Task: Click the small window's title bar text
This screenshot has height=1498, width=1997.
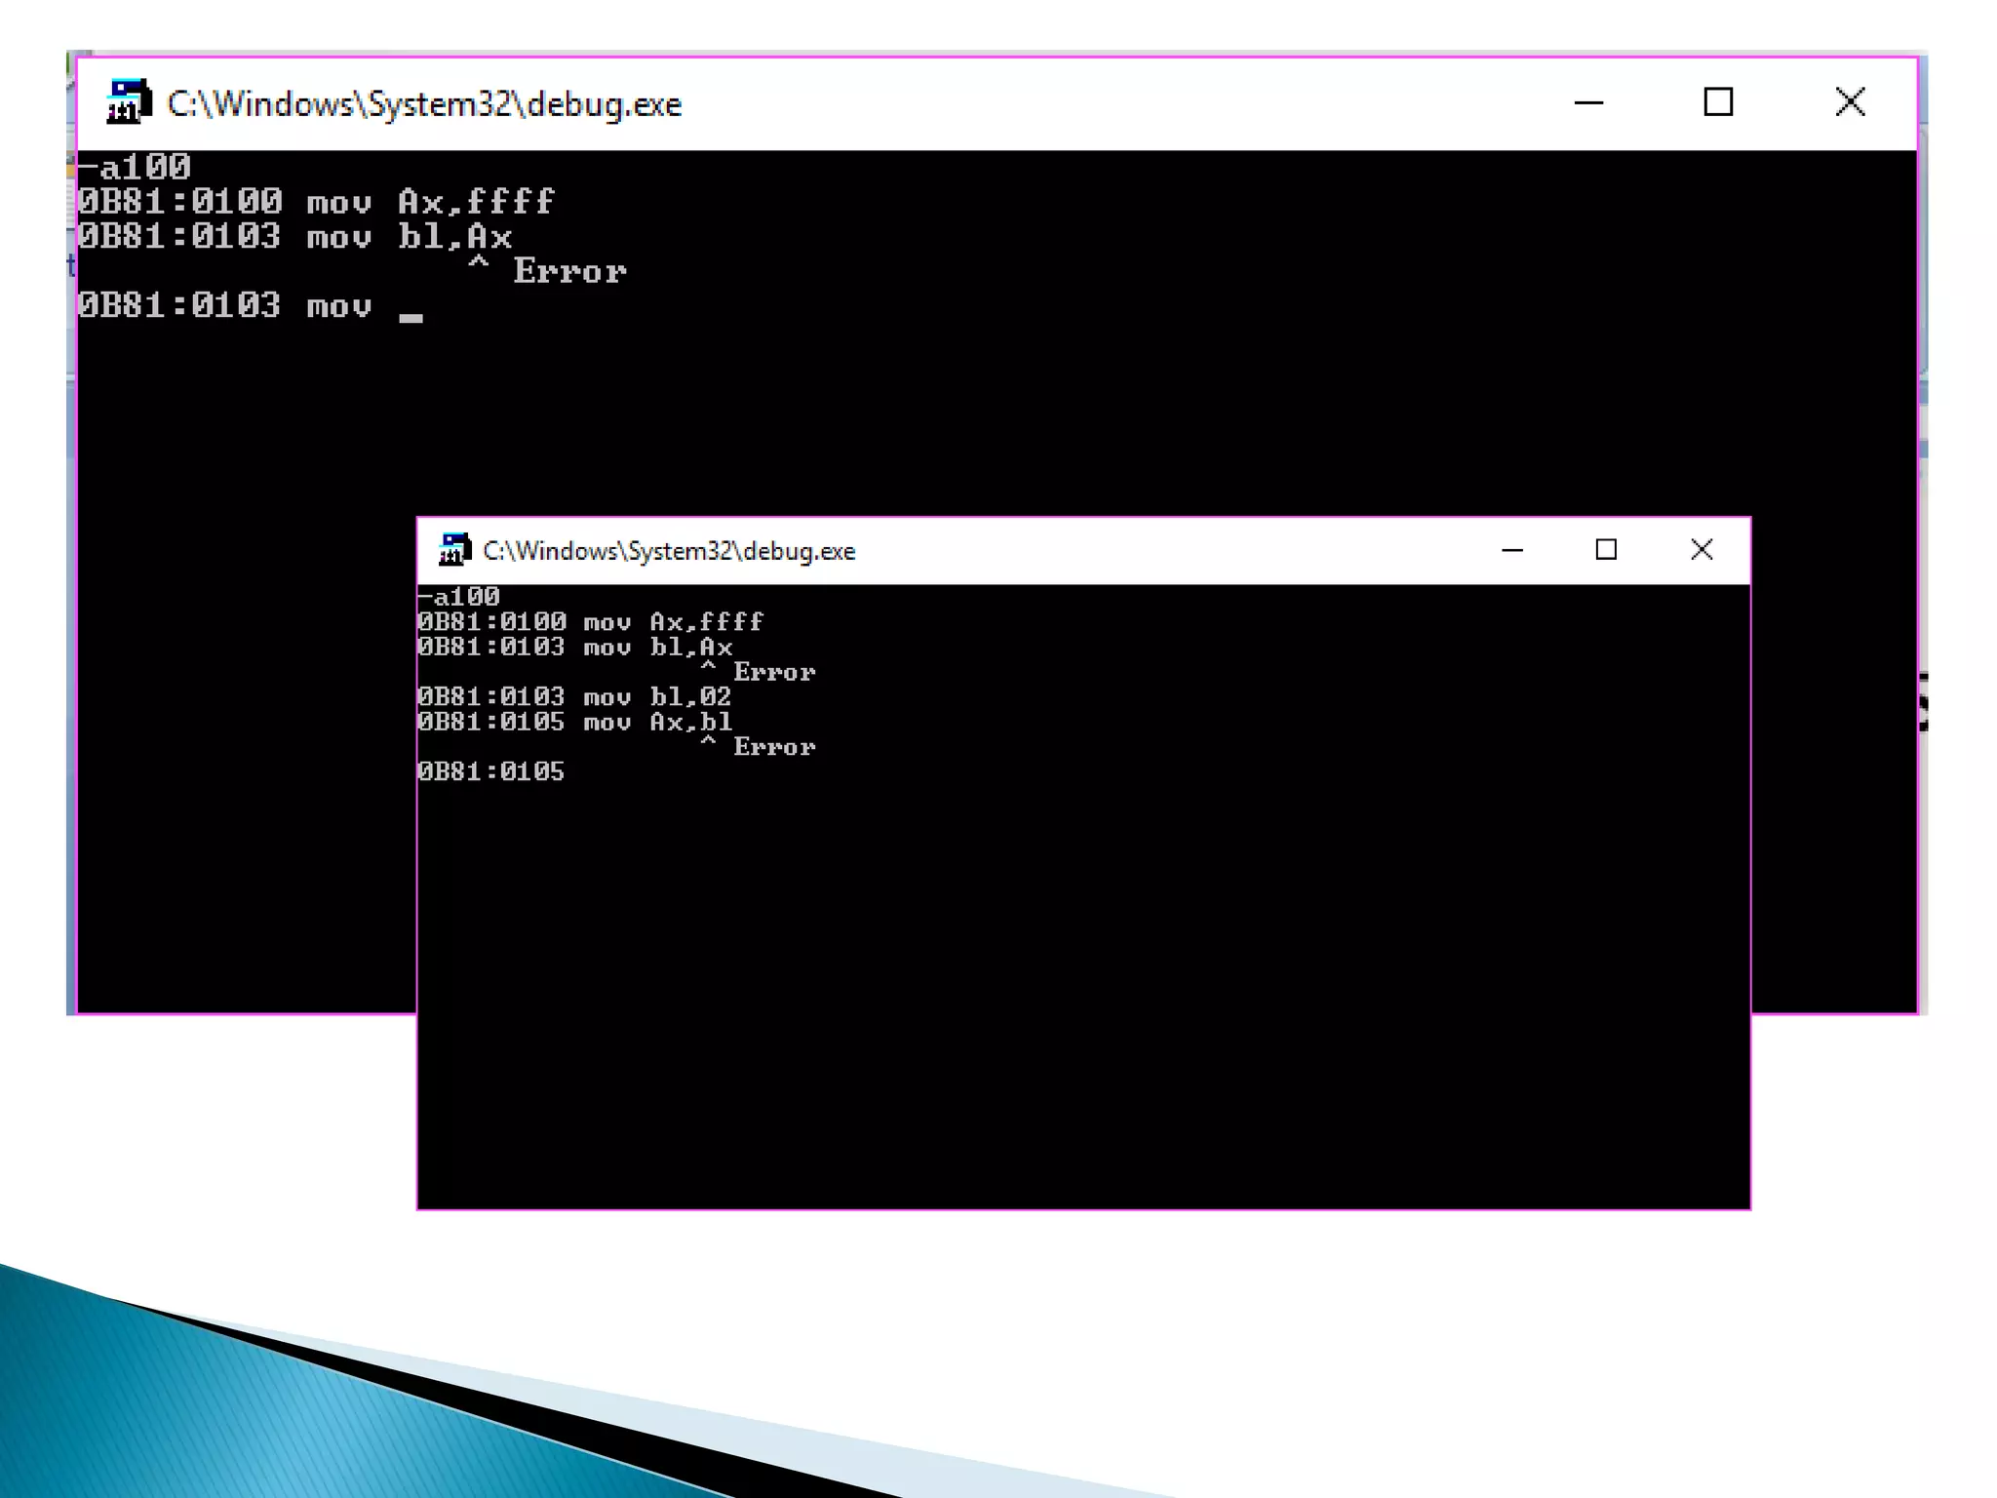Action: 669,551
